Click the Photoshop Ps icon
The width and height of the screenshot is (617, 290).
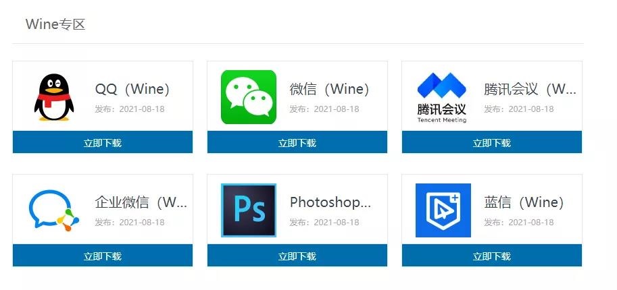[x=249, y=210]
